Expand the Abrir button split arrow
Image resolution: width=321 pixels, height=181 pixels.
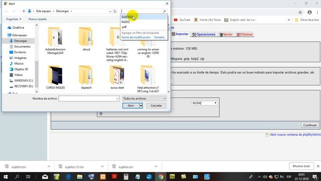(x=141, y=106)
